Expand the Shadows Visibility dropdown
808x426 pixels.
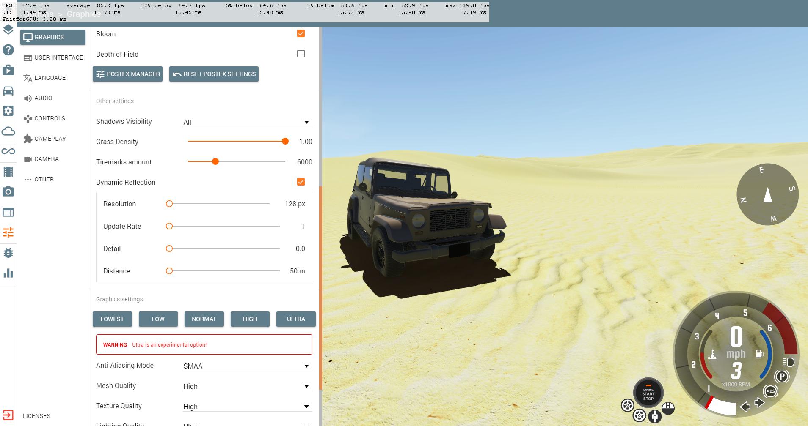click(x=248, y=122)
